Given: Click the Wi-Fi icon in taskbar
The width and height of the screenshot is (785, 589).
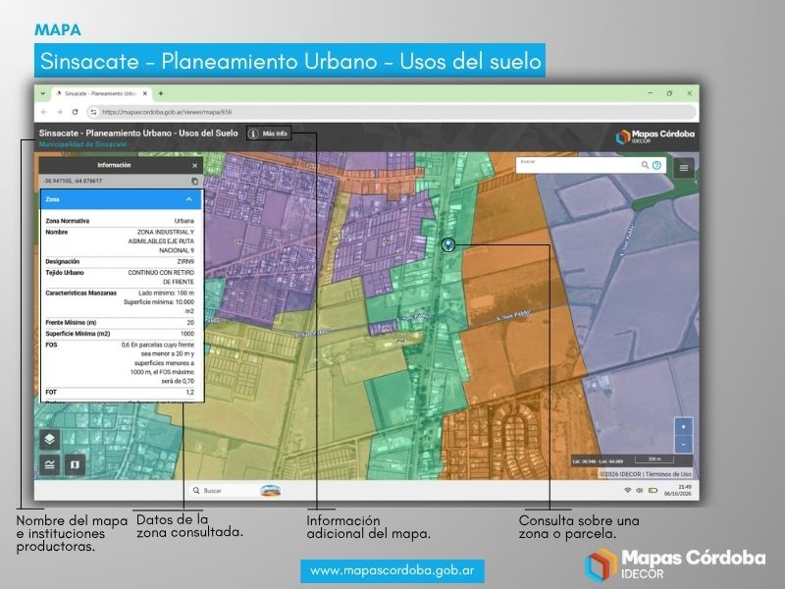Looking at the screenshot, I should [627, 490].
